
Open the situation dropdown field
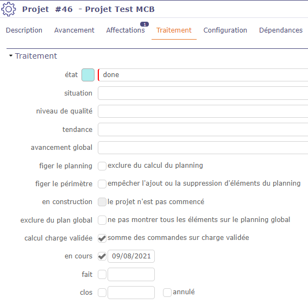[203, 93]
